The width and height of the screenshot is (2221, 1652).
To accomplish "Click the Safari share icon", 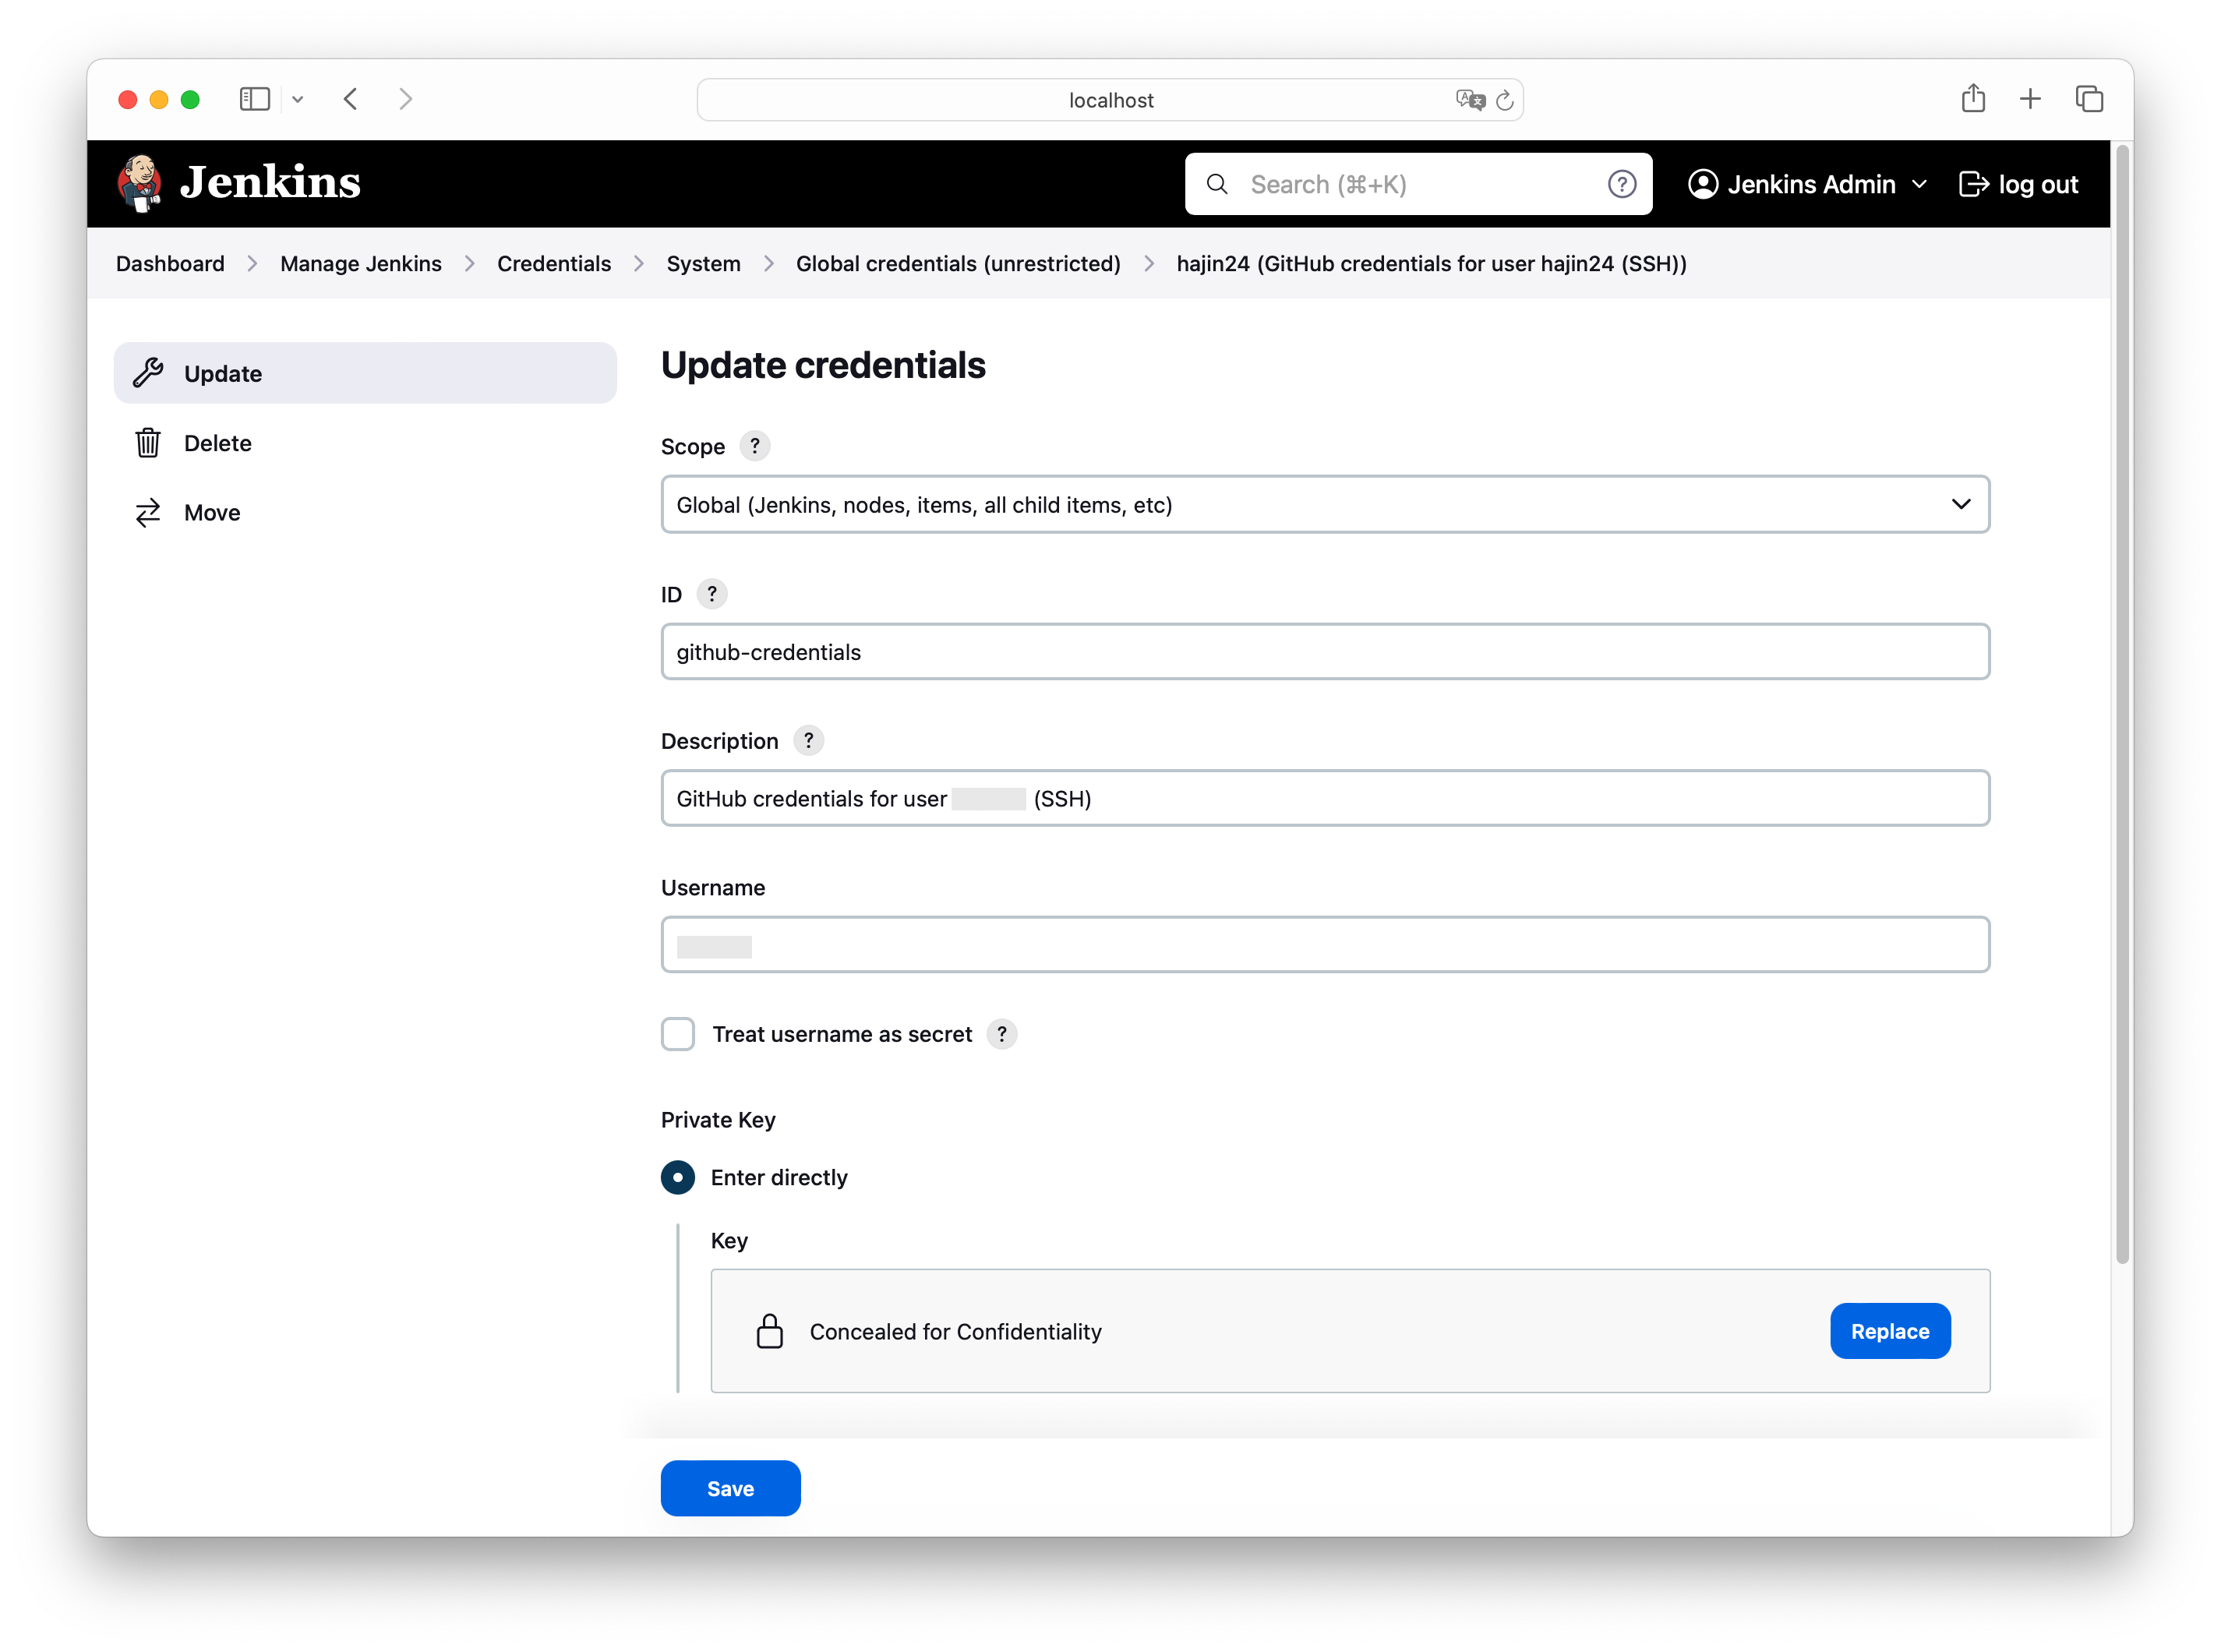I will tap(1972, 99).
